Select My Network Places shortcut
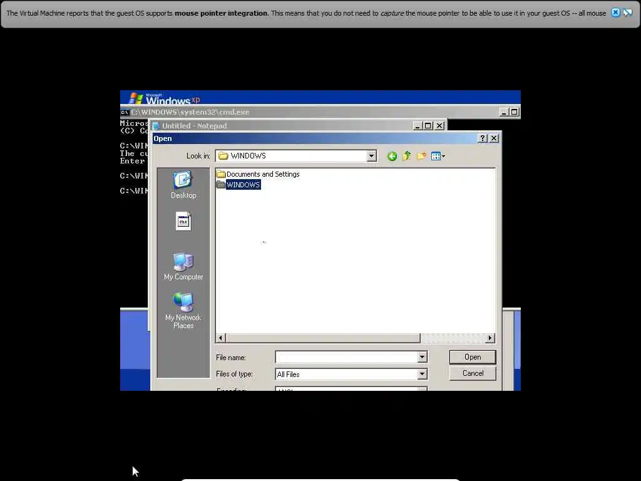The image size is (641, 481). click(183, 311)
